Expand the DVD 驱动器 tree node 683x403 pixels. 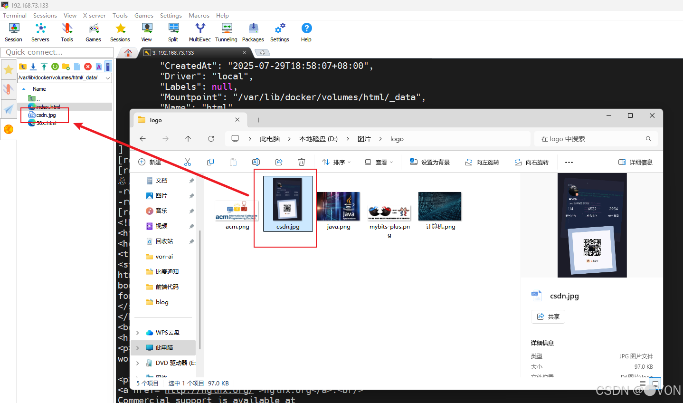pyautogui.click(x=138, y=363)
